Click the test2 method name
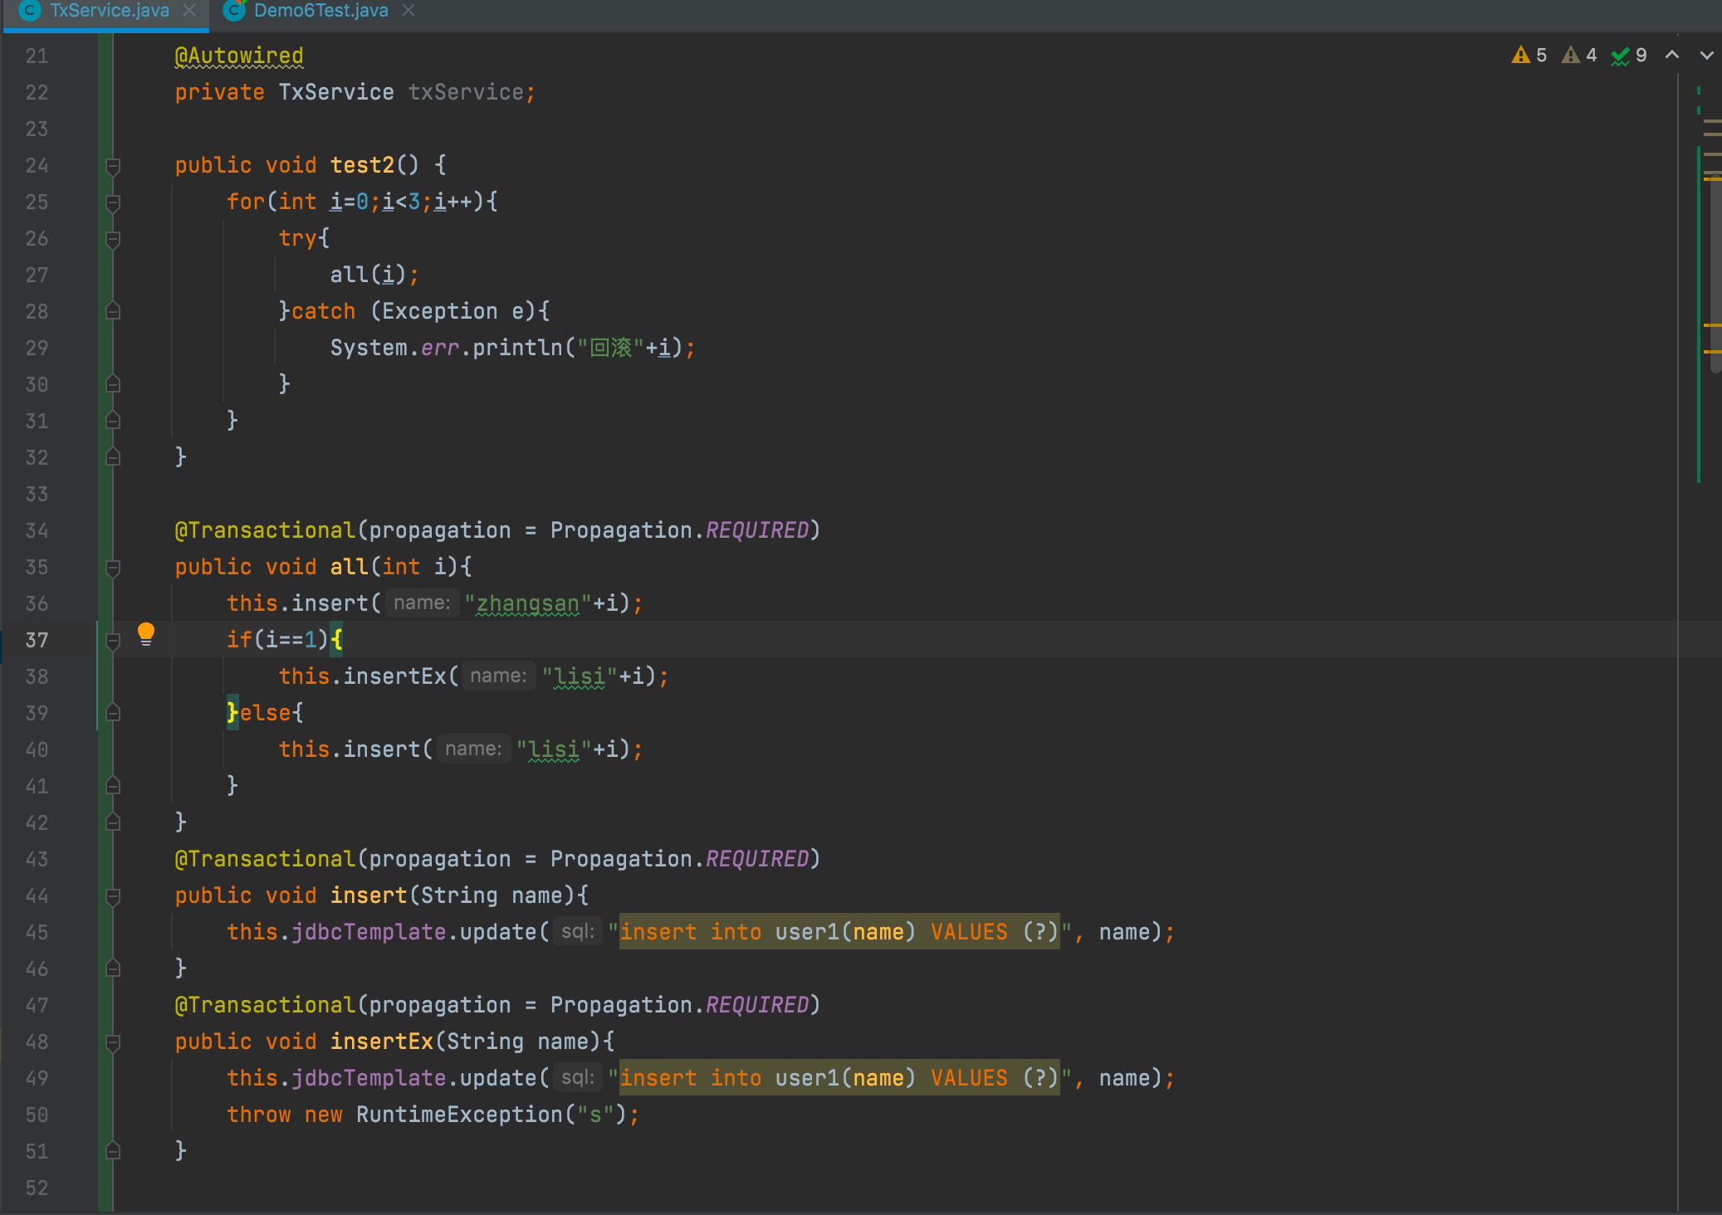 pos(362,165)
